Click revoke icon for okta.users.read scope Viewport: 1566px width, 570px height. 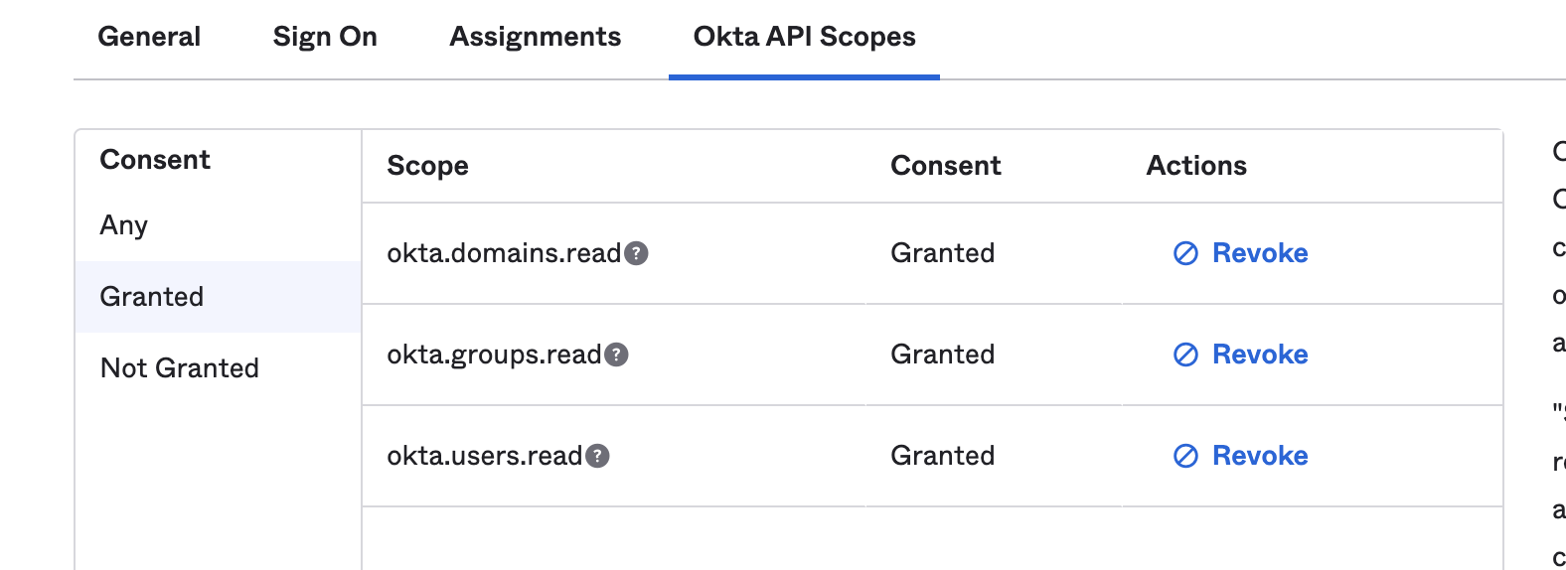(x=1185, y=456)
